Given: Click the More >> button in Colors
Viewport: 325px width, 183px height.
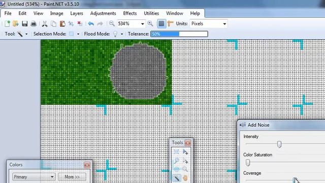Looking at the screenshot, I should click(x=72, y=177).
